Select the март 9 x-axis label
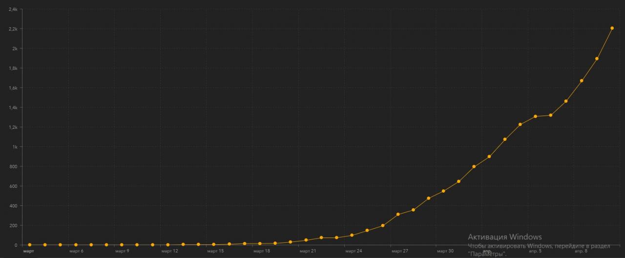The image size is (625, 258). [x=122, y=251]
